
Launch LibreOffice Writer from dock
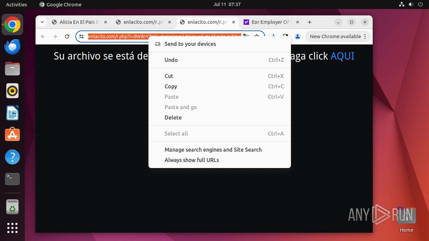(x=12, y=113)
